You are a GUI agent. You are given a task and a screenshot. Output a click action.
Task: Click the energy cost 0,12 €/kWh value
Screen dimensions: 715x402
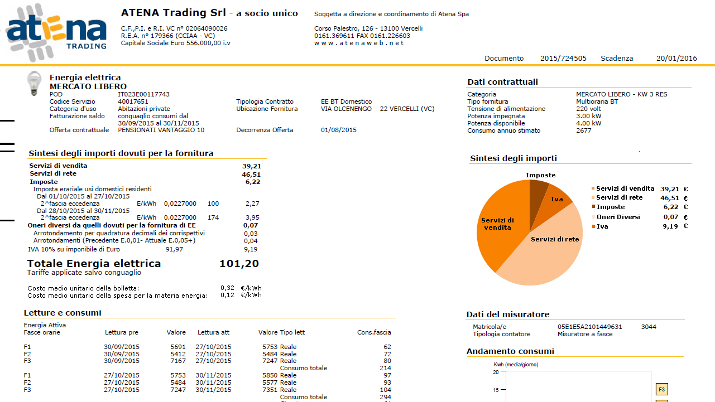tap(241, 295)
